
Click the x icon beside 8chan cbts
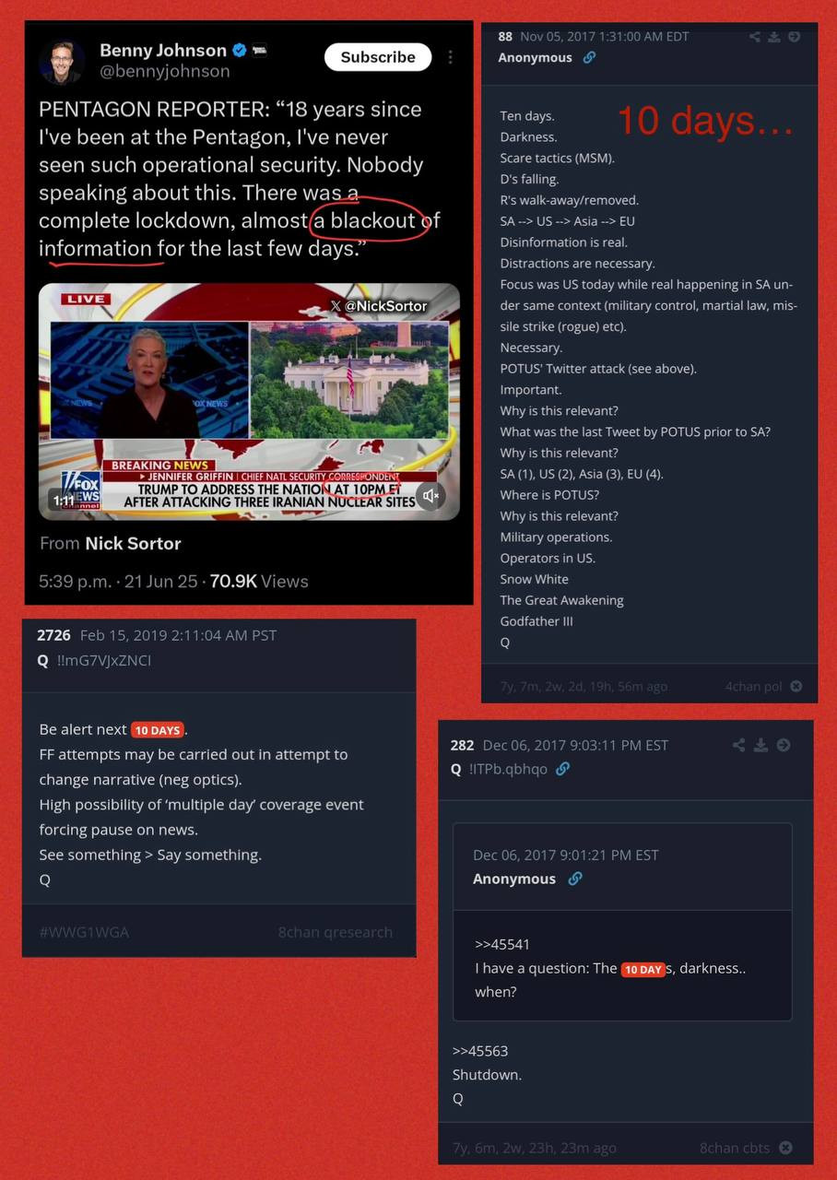pos(785,1148)
